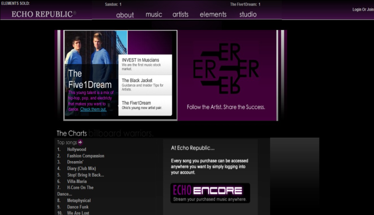Click the ELEMENTS SOLD label
The image size is (374, 215).
[x=16, y=3]
